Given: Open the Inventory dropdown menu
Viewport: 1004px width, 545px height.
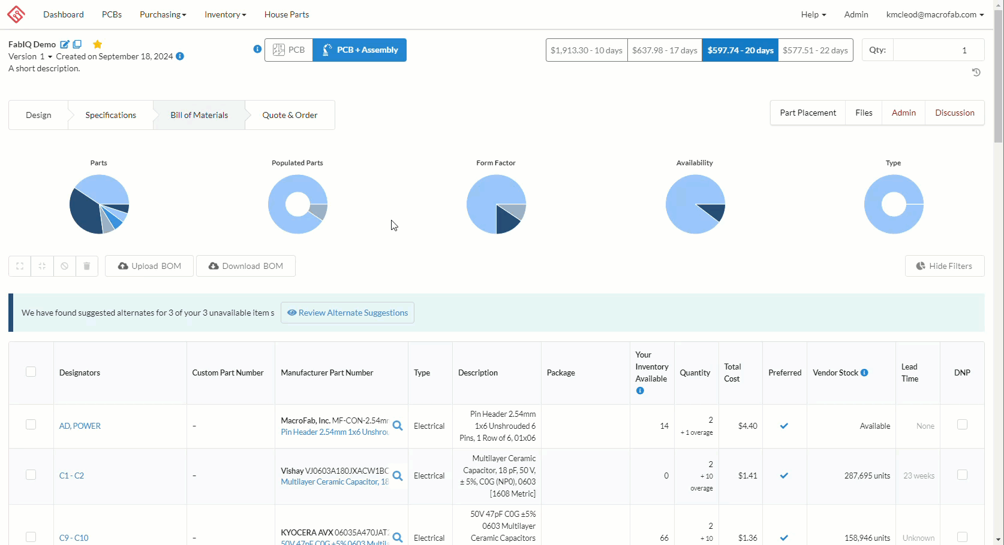Looking at the screenshot, I should coord(226,14).
